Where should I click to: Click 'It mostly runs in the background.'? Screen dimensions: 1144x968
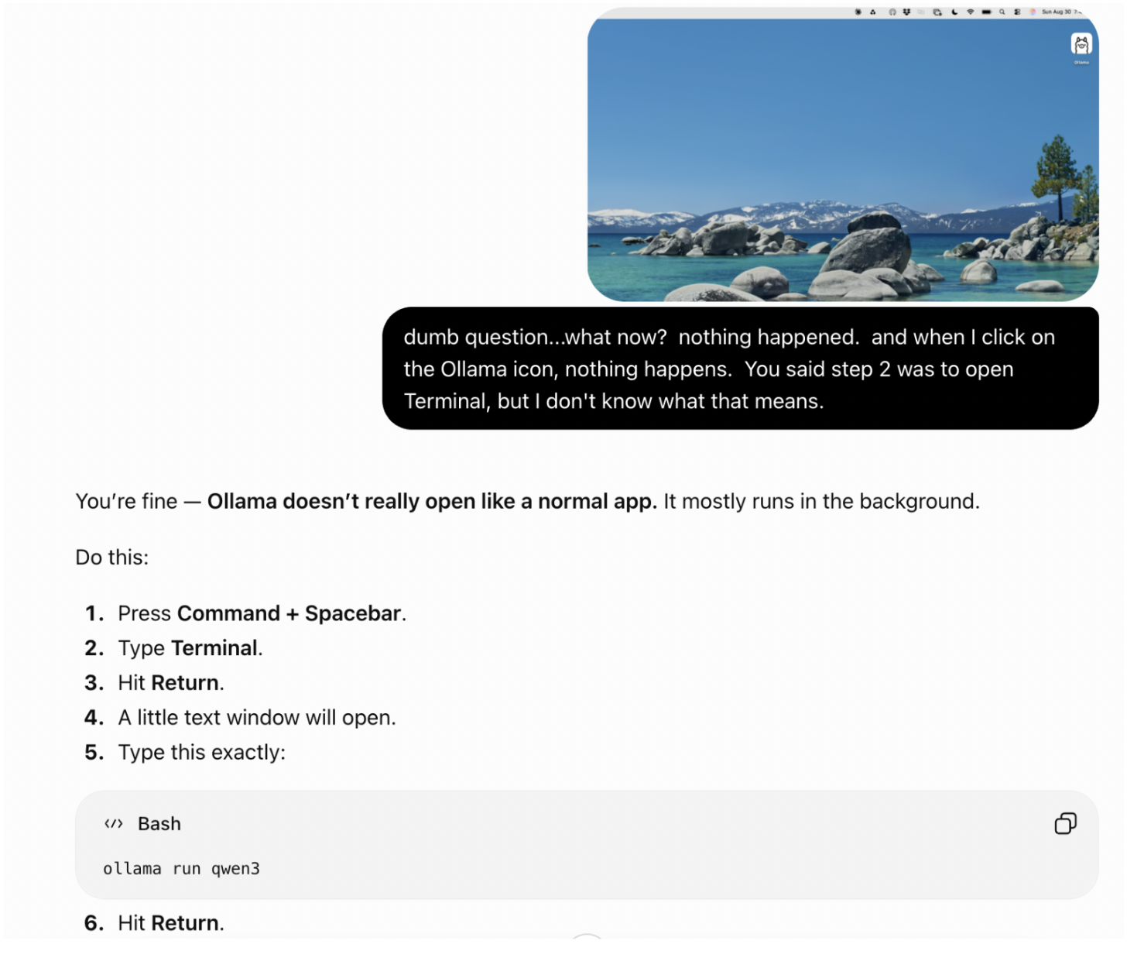click(x=822, y=501)
